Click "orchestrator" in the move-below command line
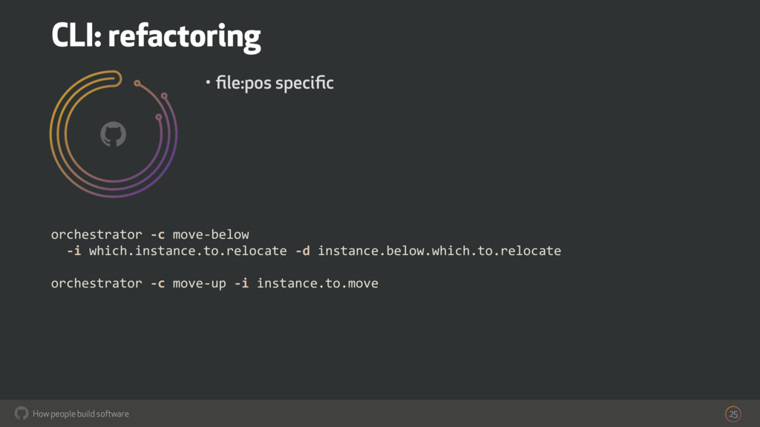The height and width of the screenshot is (427, 760). 96,235
